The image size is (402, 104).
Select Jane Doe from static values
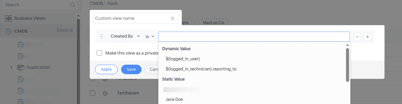point(174,99)
